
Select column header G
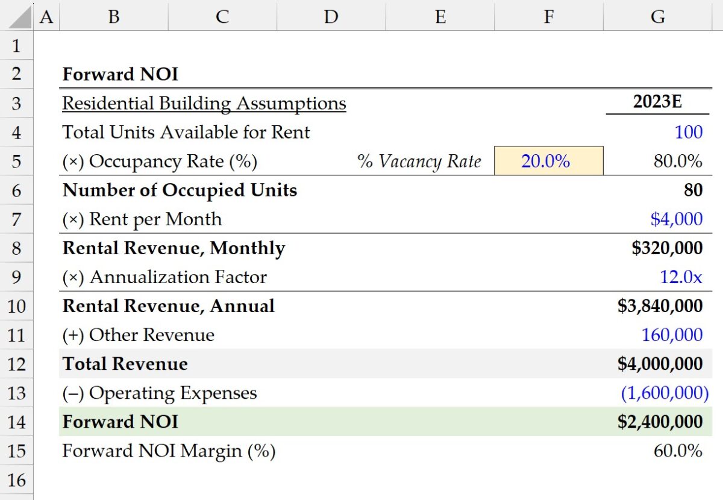coord(657,16)
